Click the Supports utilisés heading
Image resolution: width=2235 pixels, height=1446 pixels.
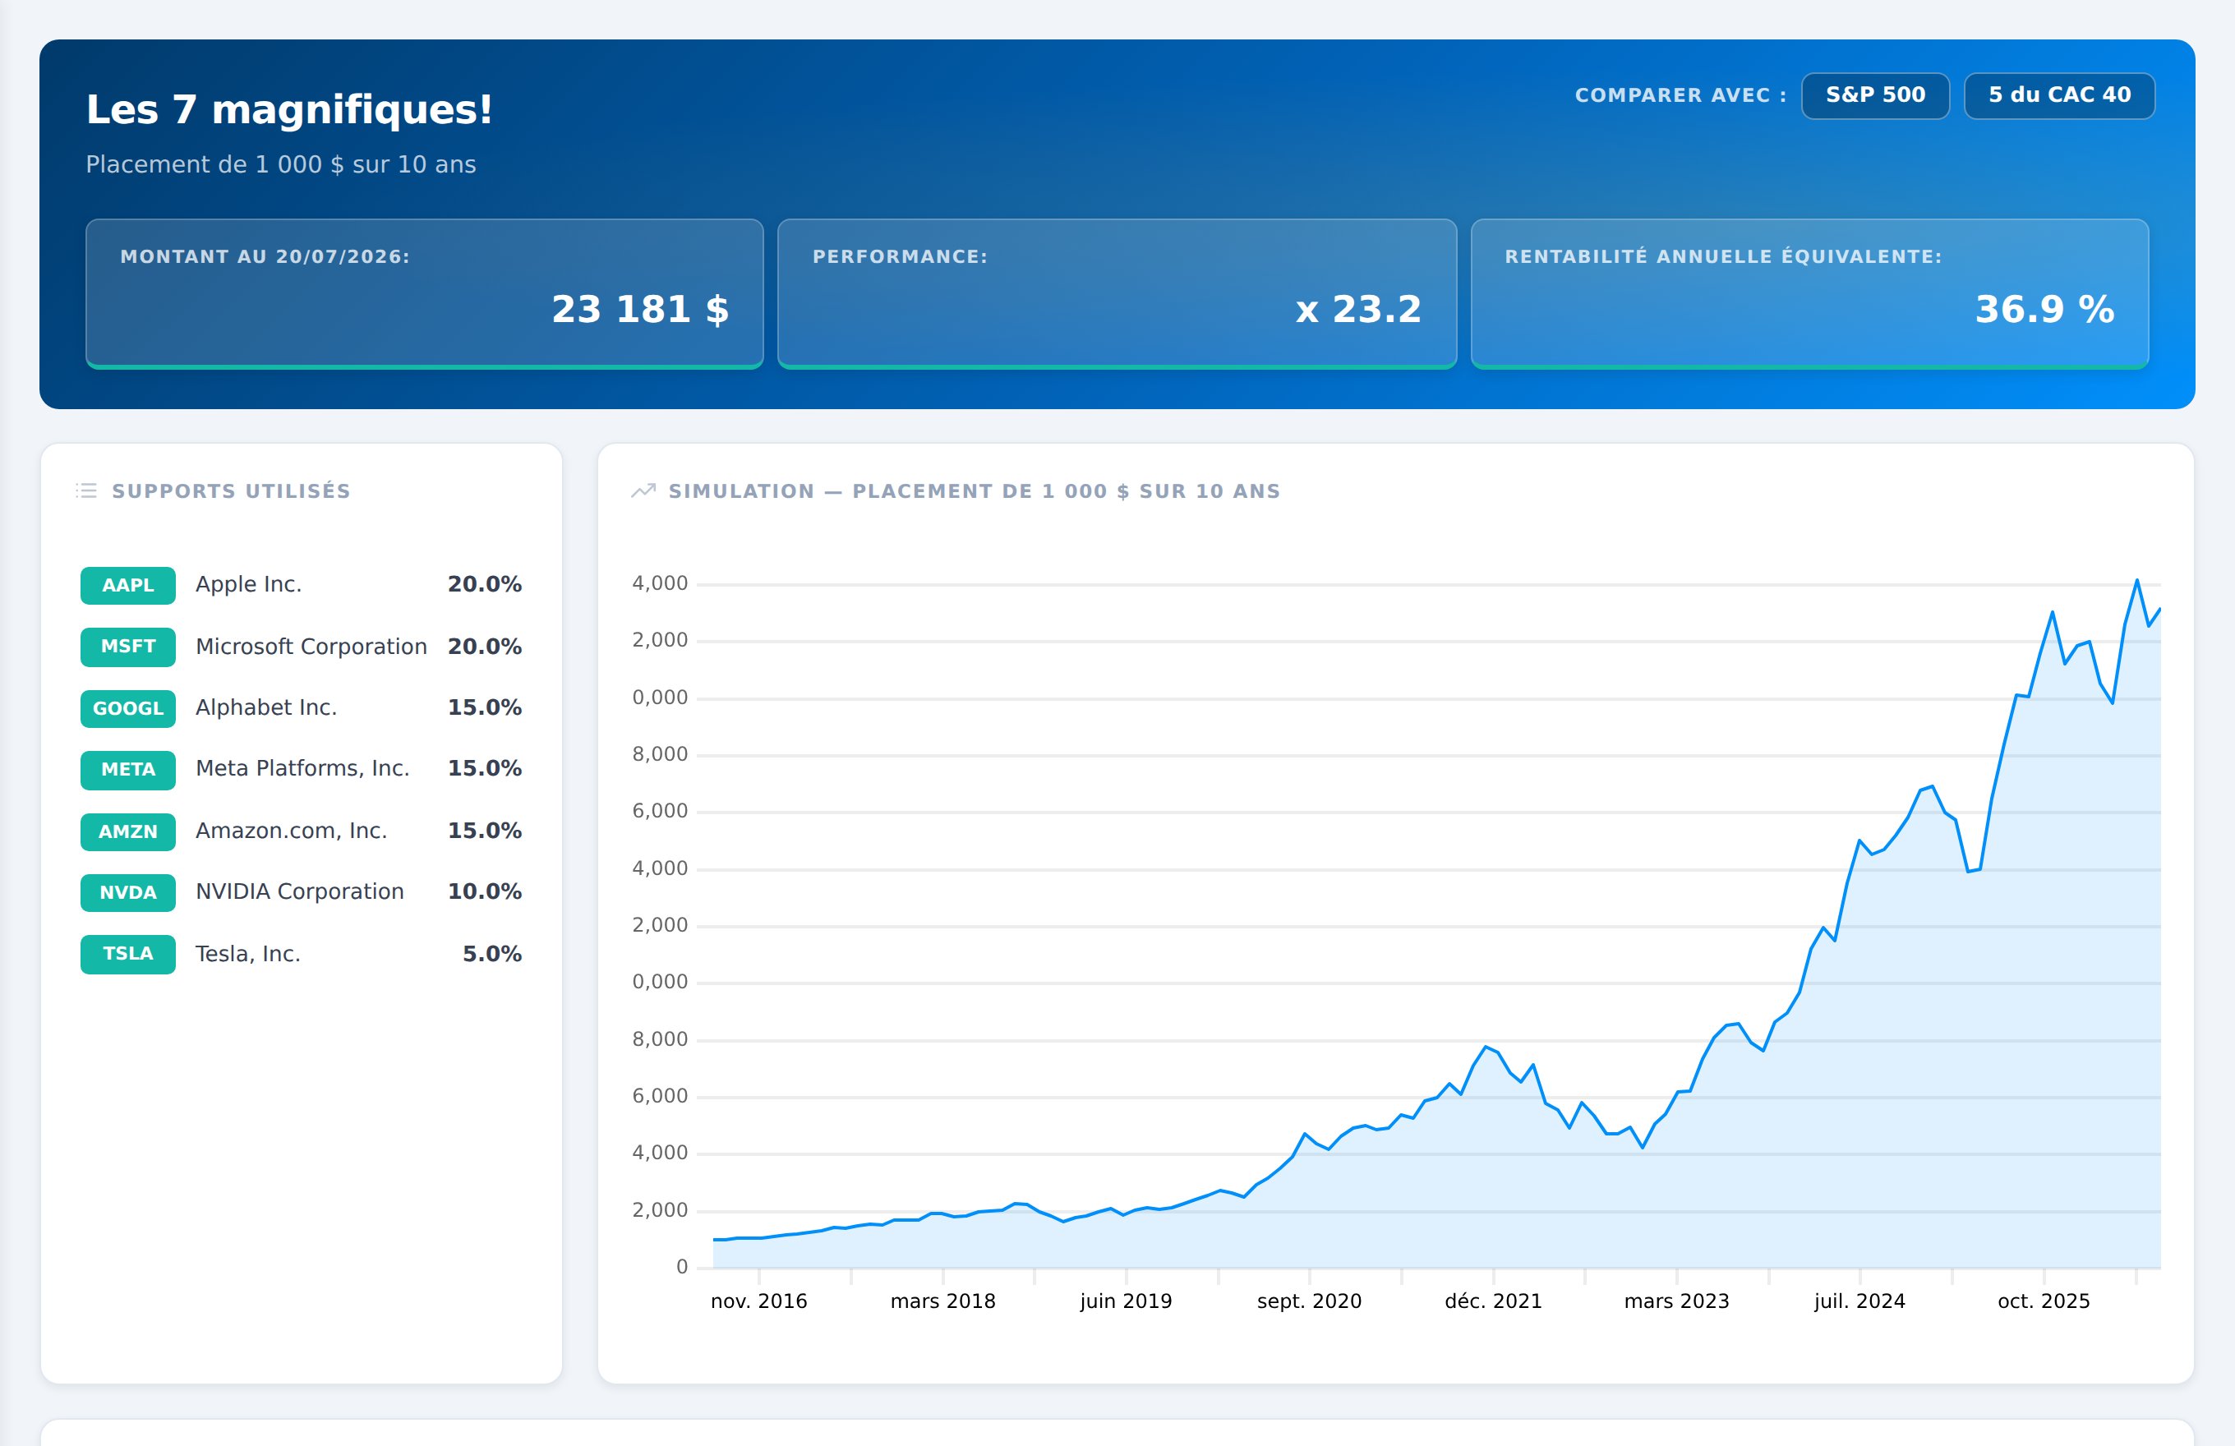(x=231, y=491)
